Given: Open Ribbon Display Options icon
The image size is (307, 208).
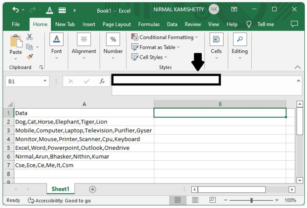Looking at the screenshot, I should [x=234, y=9].
